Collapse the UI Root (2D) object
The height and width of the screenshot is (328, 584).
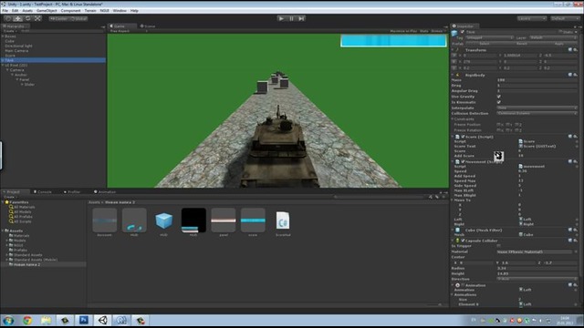click(3, 65)
